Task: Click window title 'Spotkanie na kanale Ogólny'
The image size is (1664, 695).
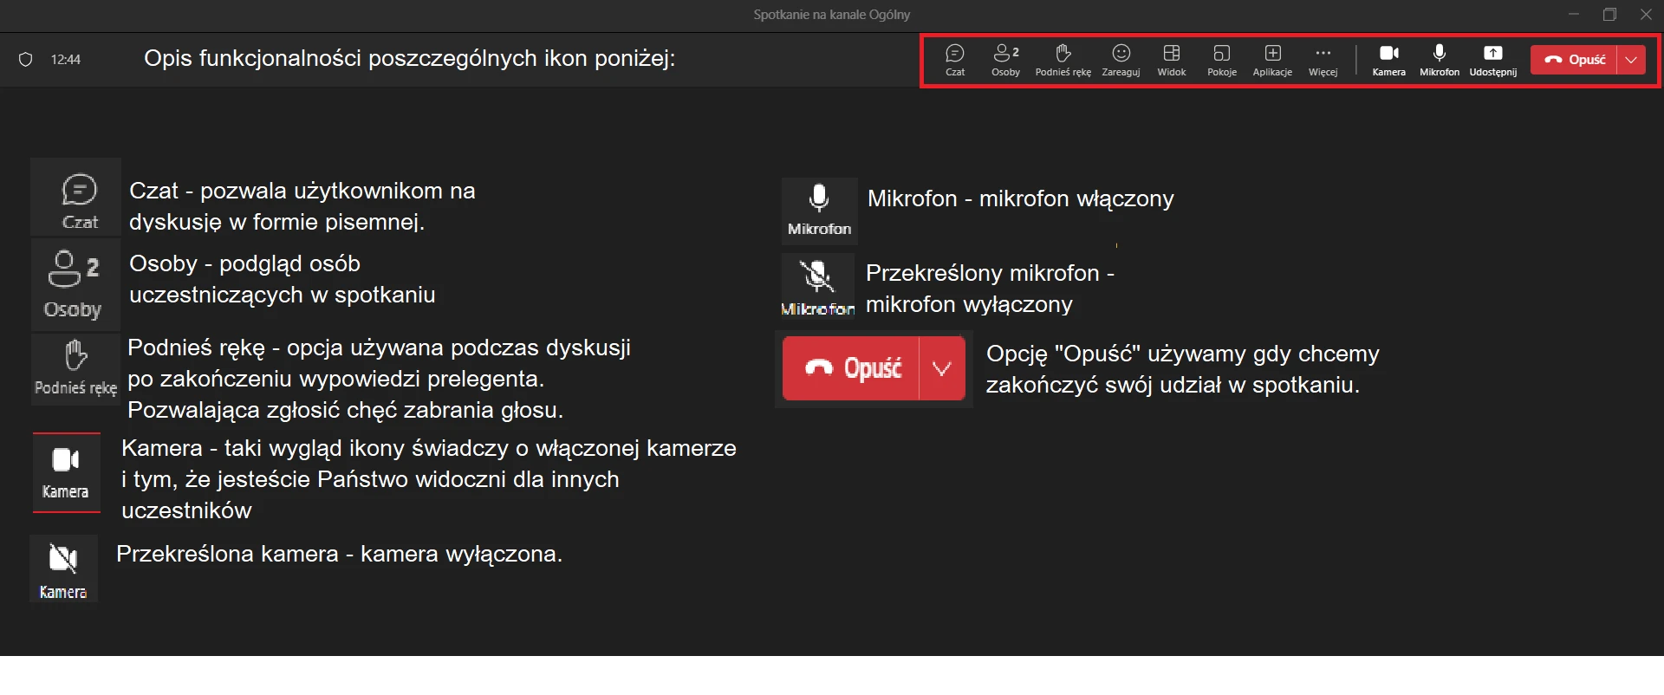Action: pos(831,15)
